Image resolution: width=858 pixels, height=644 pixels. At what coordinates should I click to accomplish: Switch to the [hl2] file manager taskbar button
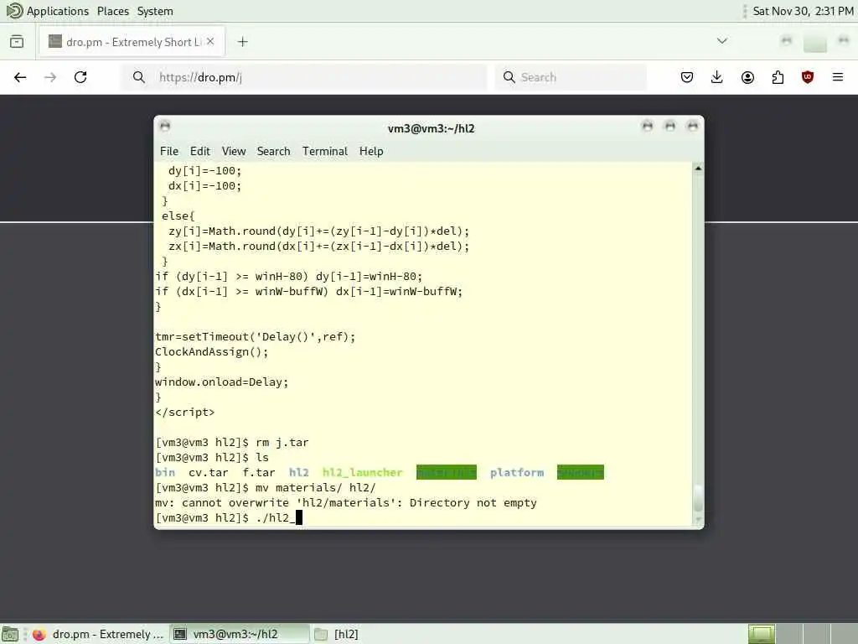point(337,634)
